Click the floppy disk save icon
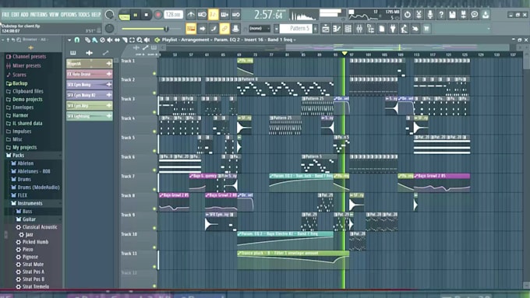The width and height of the screenshot is (530, 298). pos(452,15)
